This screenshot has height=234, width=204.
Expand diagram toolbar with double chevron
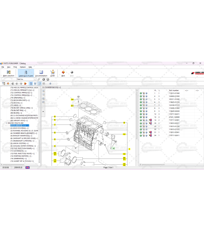click(43, 111)
